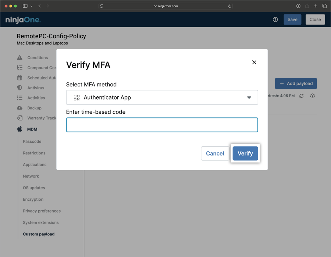Click the time-based code input field
This screenshot has width=331, height=257.
[162, 125]
